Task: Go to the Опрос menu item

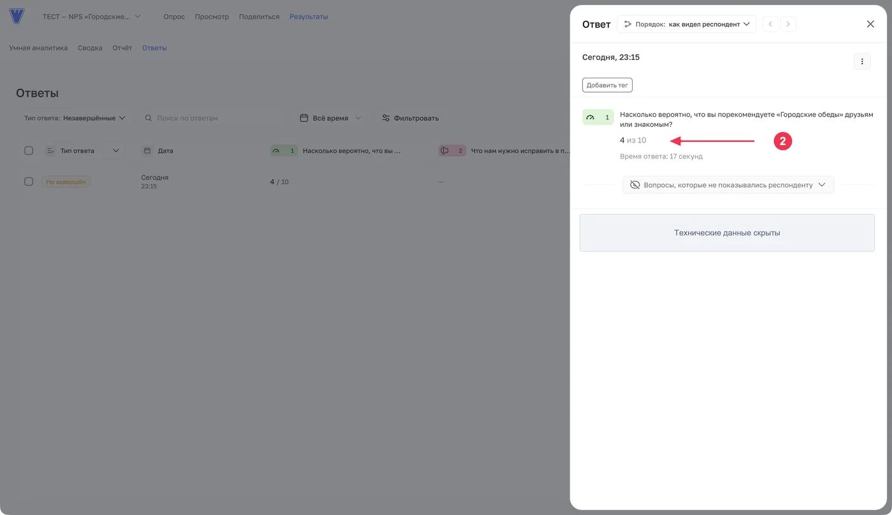Action: [x=174, y=17]
